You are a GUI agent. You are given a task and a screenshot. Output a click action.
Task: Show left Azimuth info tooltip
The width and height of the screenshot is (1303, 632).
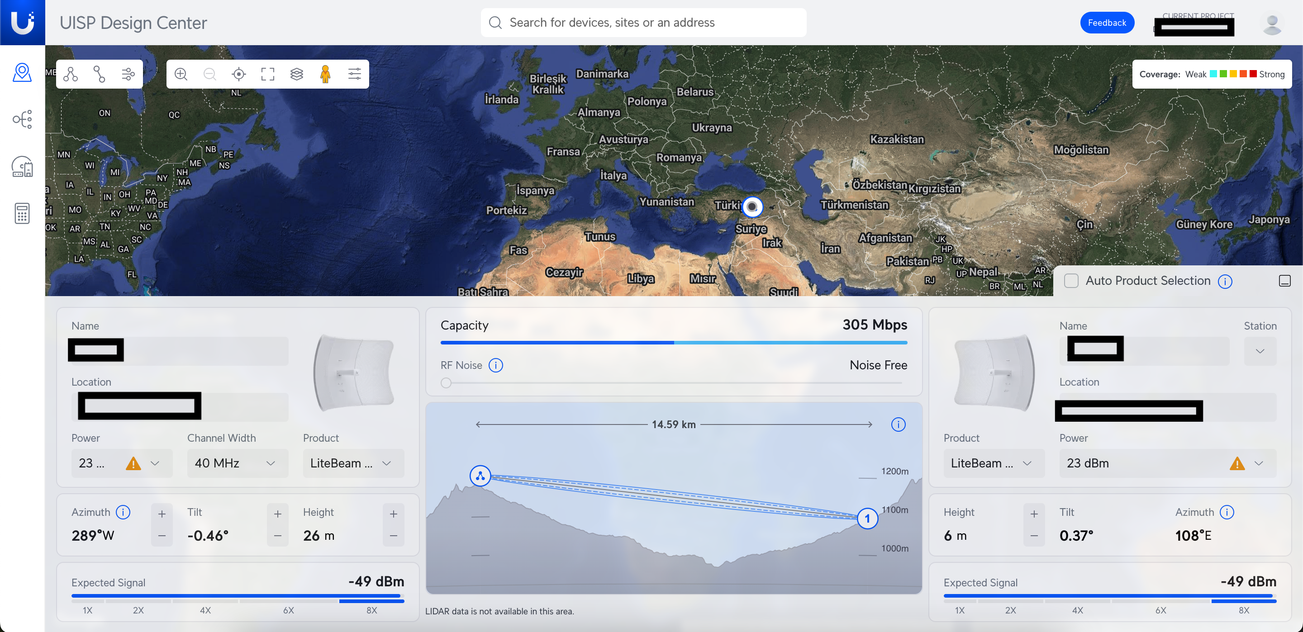(123, 512)
